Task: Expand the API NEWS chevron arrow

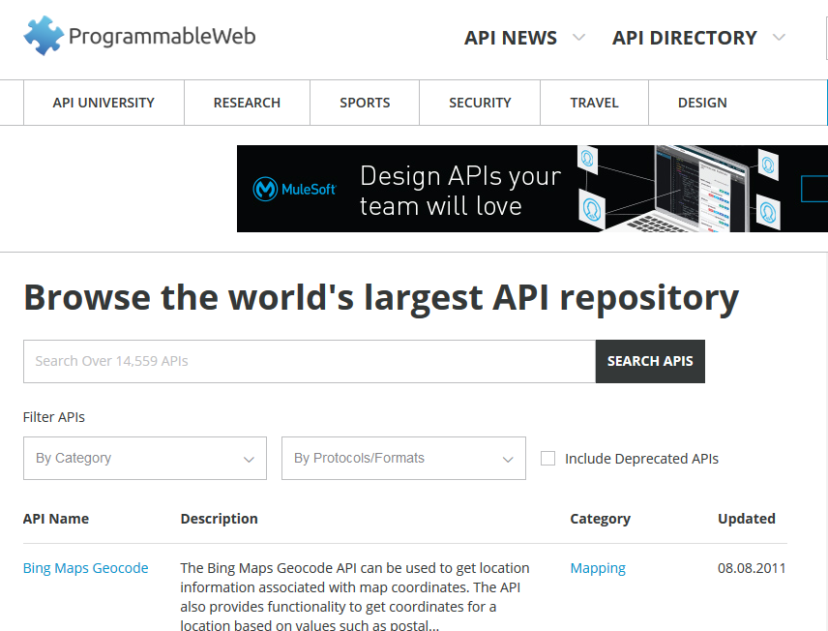Action: 579,37
